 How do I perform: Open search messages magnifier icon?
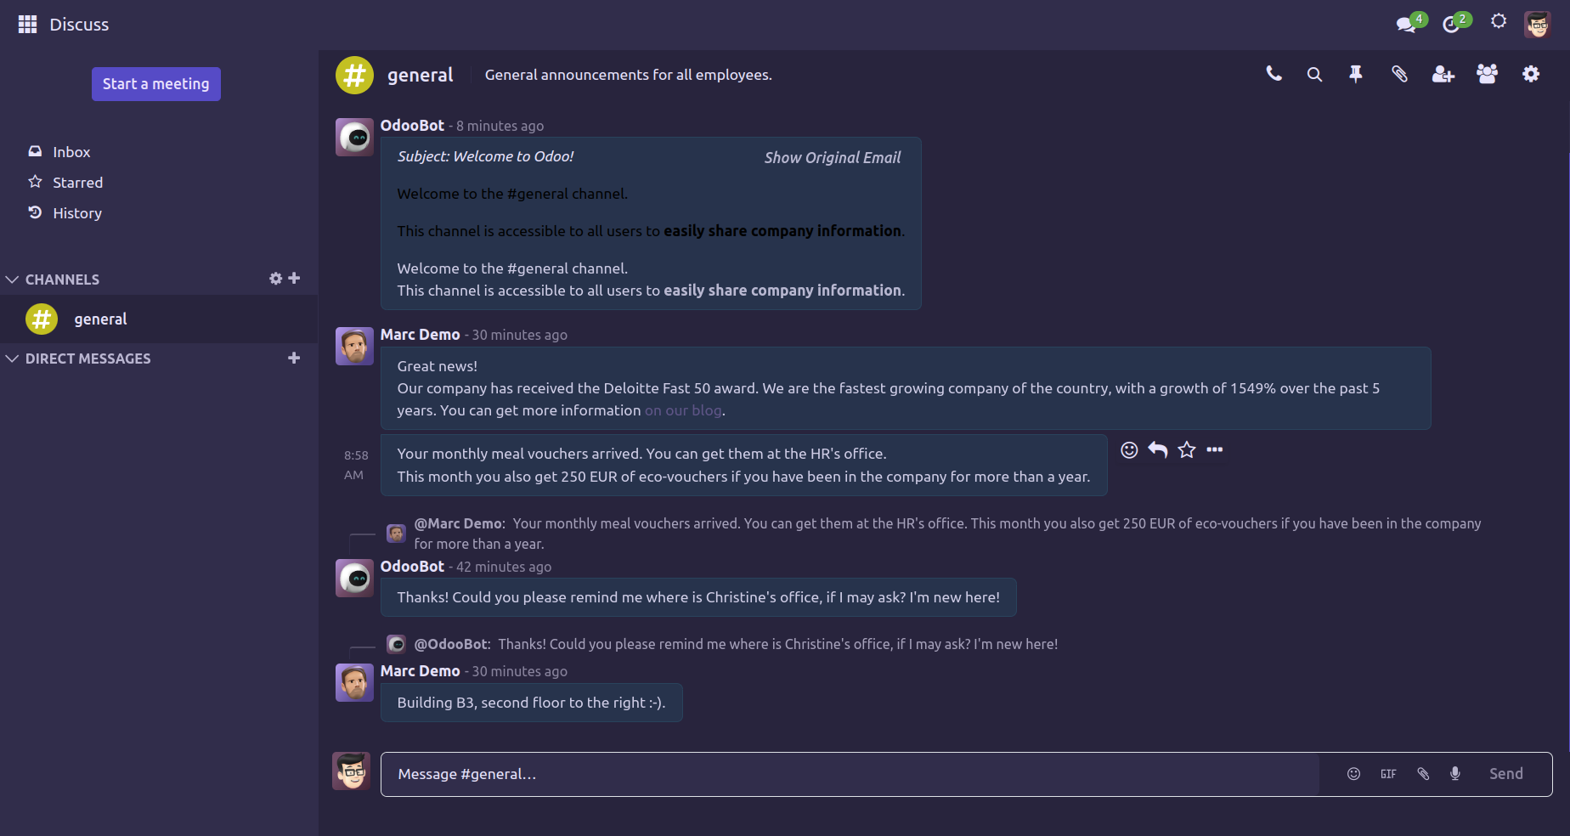(x=1314, y=75)
